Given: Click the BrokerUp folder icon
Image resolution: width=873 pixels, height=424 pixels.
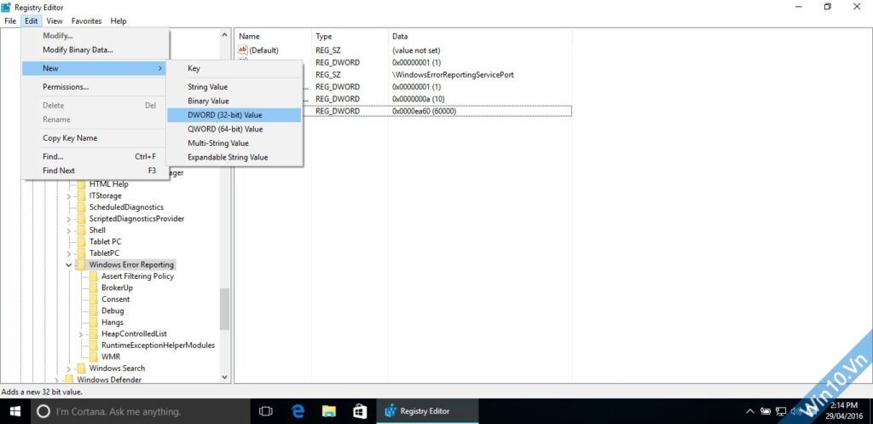Looking at the screenshot, I should 94,288.
